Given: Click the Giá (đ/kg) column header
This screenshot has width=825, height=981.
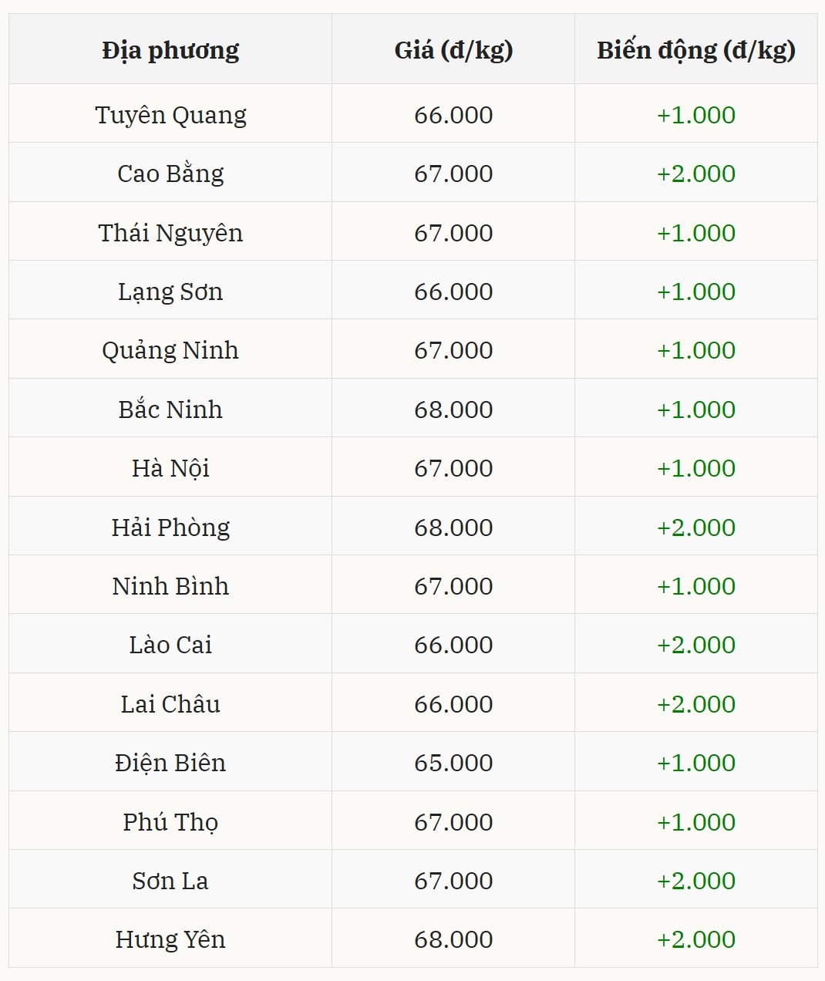Looking at the screenshot, I should 453,50.
